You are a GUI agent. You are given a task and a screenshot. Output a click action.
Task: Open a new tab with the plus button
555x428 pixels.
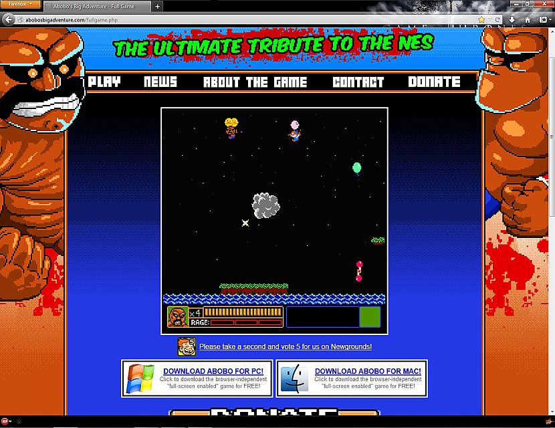coord(158,7)
